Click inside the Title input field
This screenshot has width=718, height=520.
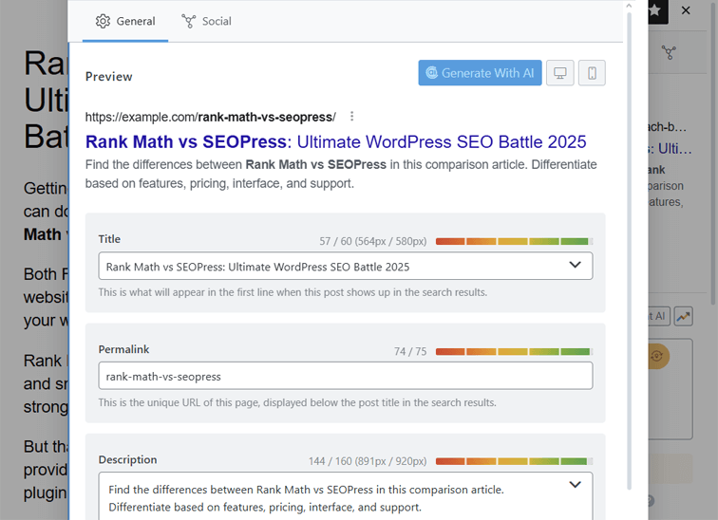click(346, 266)
